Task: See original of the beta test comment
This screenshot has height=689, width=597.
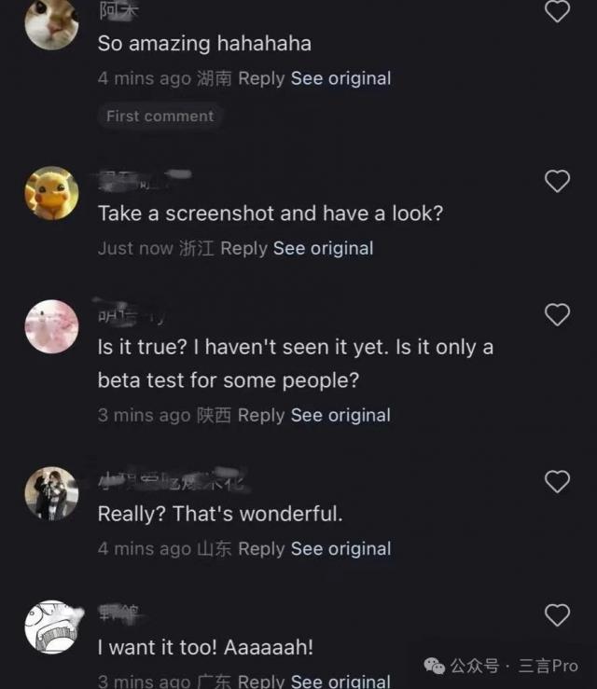Action: click(x=340, y=416)
